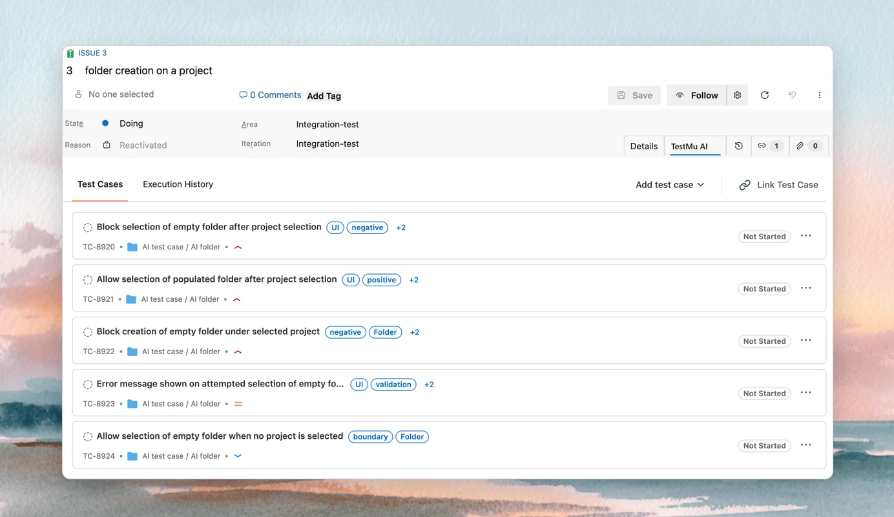Switch to the Execution History tab
The width and height of the screenshot is (894, 517).
(178, 184)
